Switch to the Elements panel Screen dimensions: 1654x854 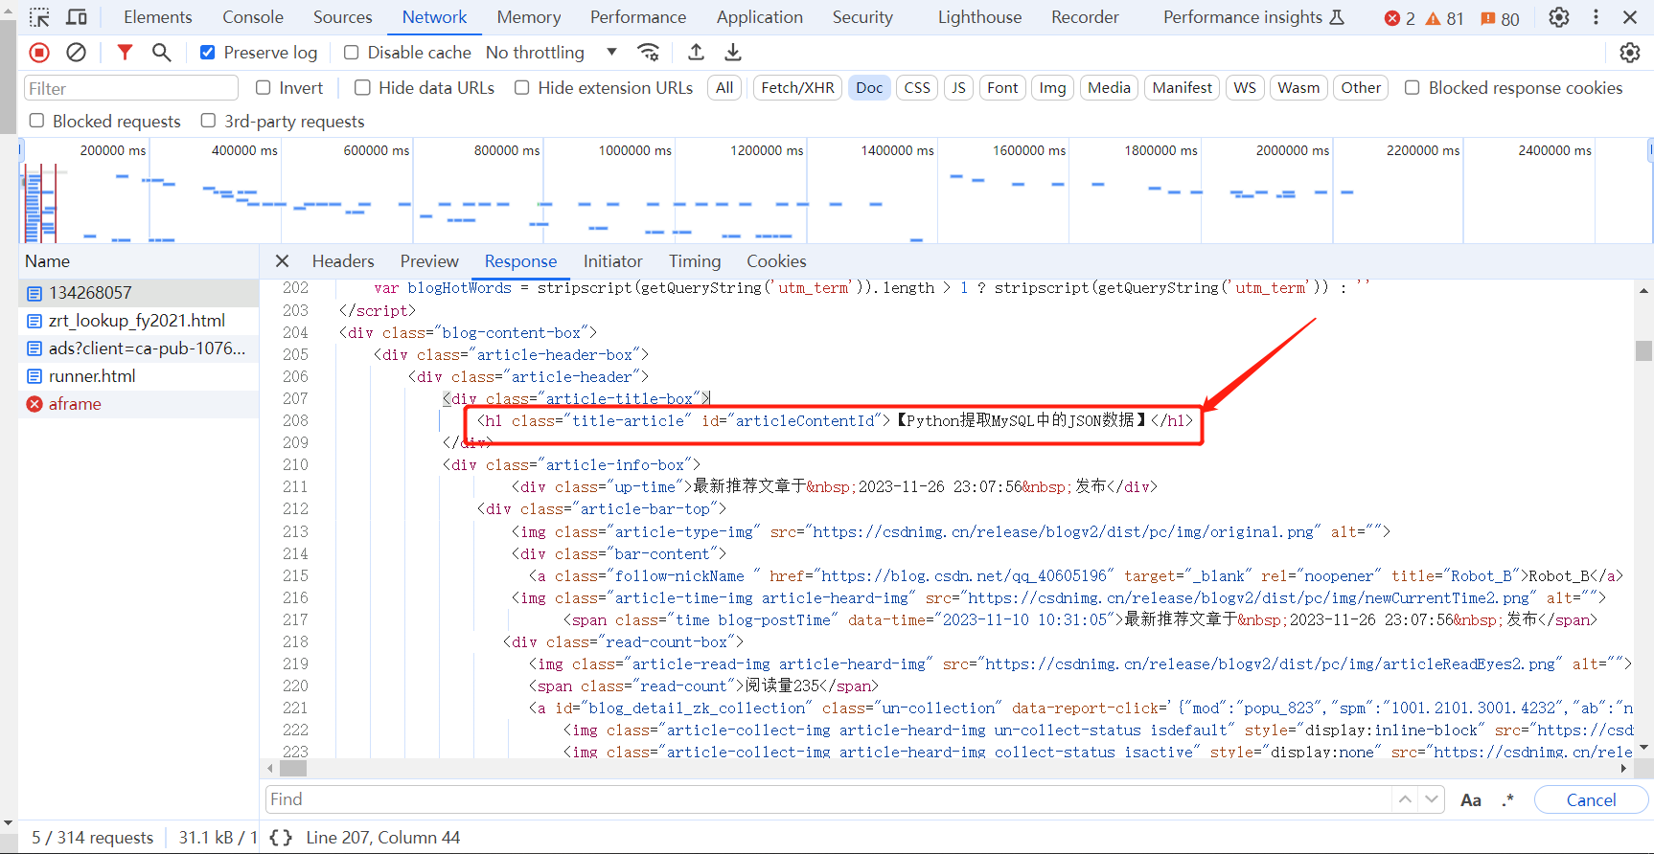[x=157, y=17]
